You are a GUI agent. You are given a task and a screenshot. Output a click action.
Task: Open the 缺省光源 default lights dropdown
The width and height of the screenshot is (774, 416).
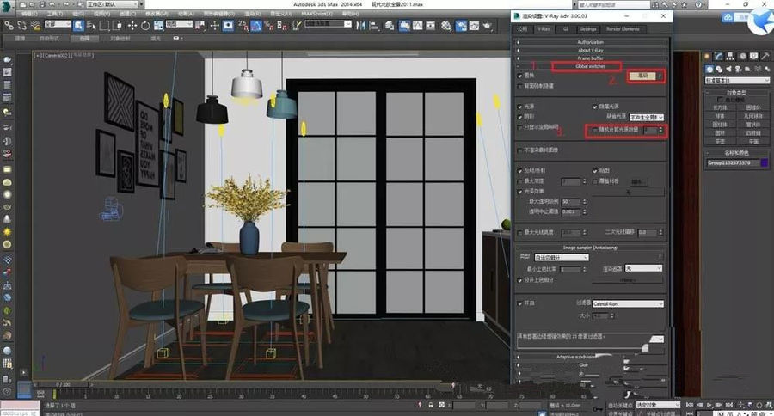click(x=646, y=118)
